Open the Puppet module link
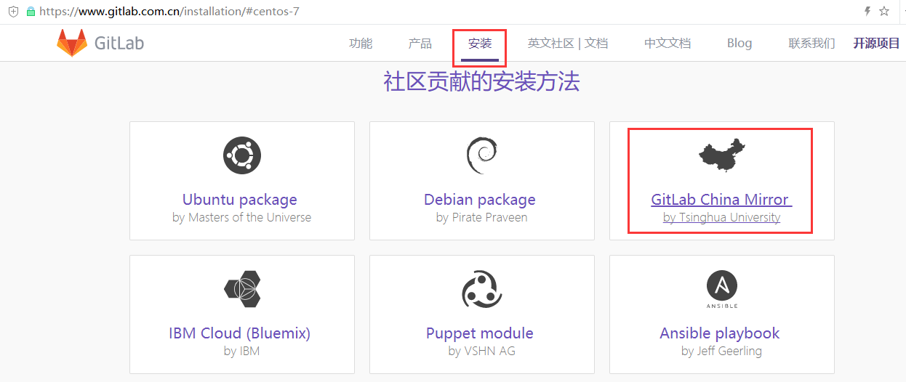Viewport: 906px width, 382px height. (480, 333)
